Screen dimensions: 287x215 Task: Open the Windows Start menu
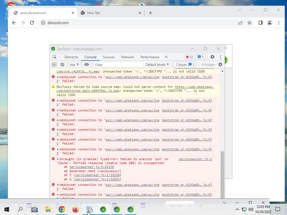7,209
